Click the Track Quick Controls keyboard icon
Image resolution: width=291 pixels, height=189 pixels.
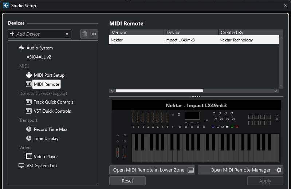[29, 102]
